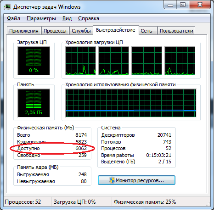Click the Доступно 6062 memory row
The image size is (214, 212).
tap(52, 148)
